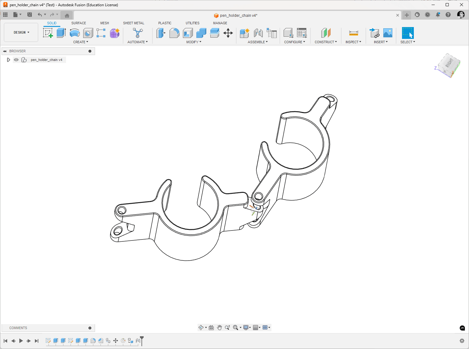Image resolution: width=469 pixels, height=349 pixels.
Task: Click the Insert Canvas image icon
Action: (388, 33)
